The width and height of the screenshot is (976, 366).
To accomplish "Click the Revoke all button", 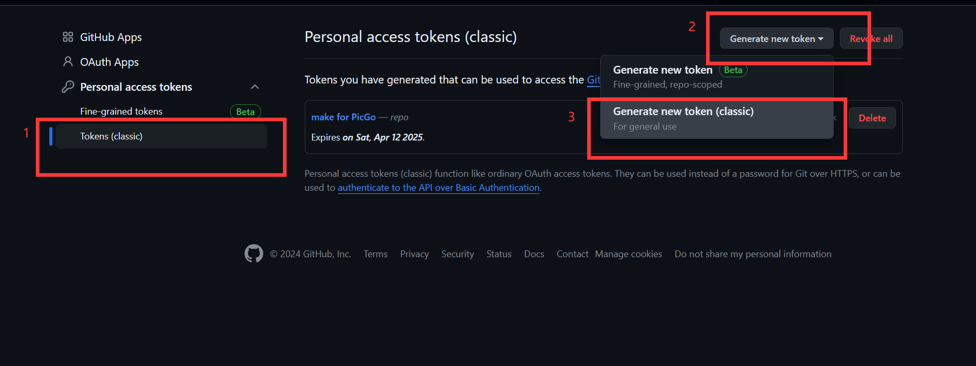I will click(x=871, y=38).
